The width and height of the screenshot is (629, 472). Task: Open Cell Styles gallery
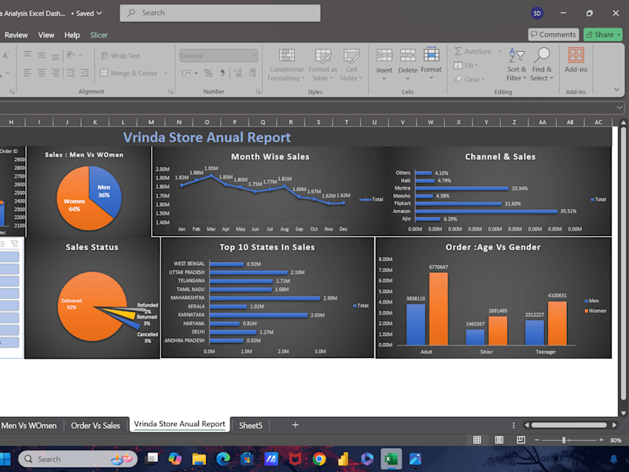pos(351,65)
